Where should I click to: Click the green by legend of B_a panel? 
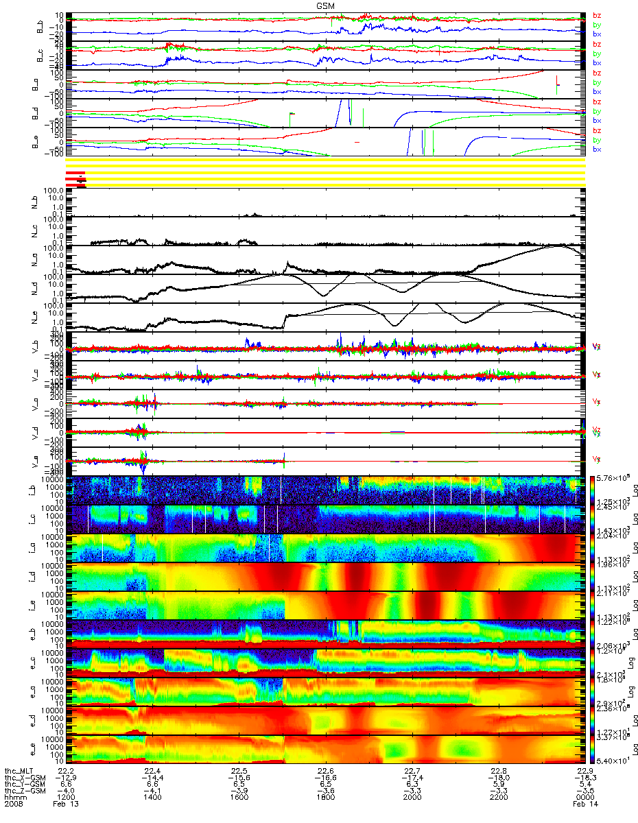click(x=597, y=82)
